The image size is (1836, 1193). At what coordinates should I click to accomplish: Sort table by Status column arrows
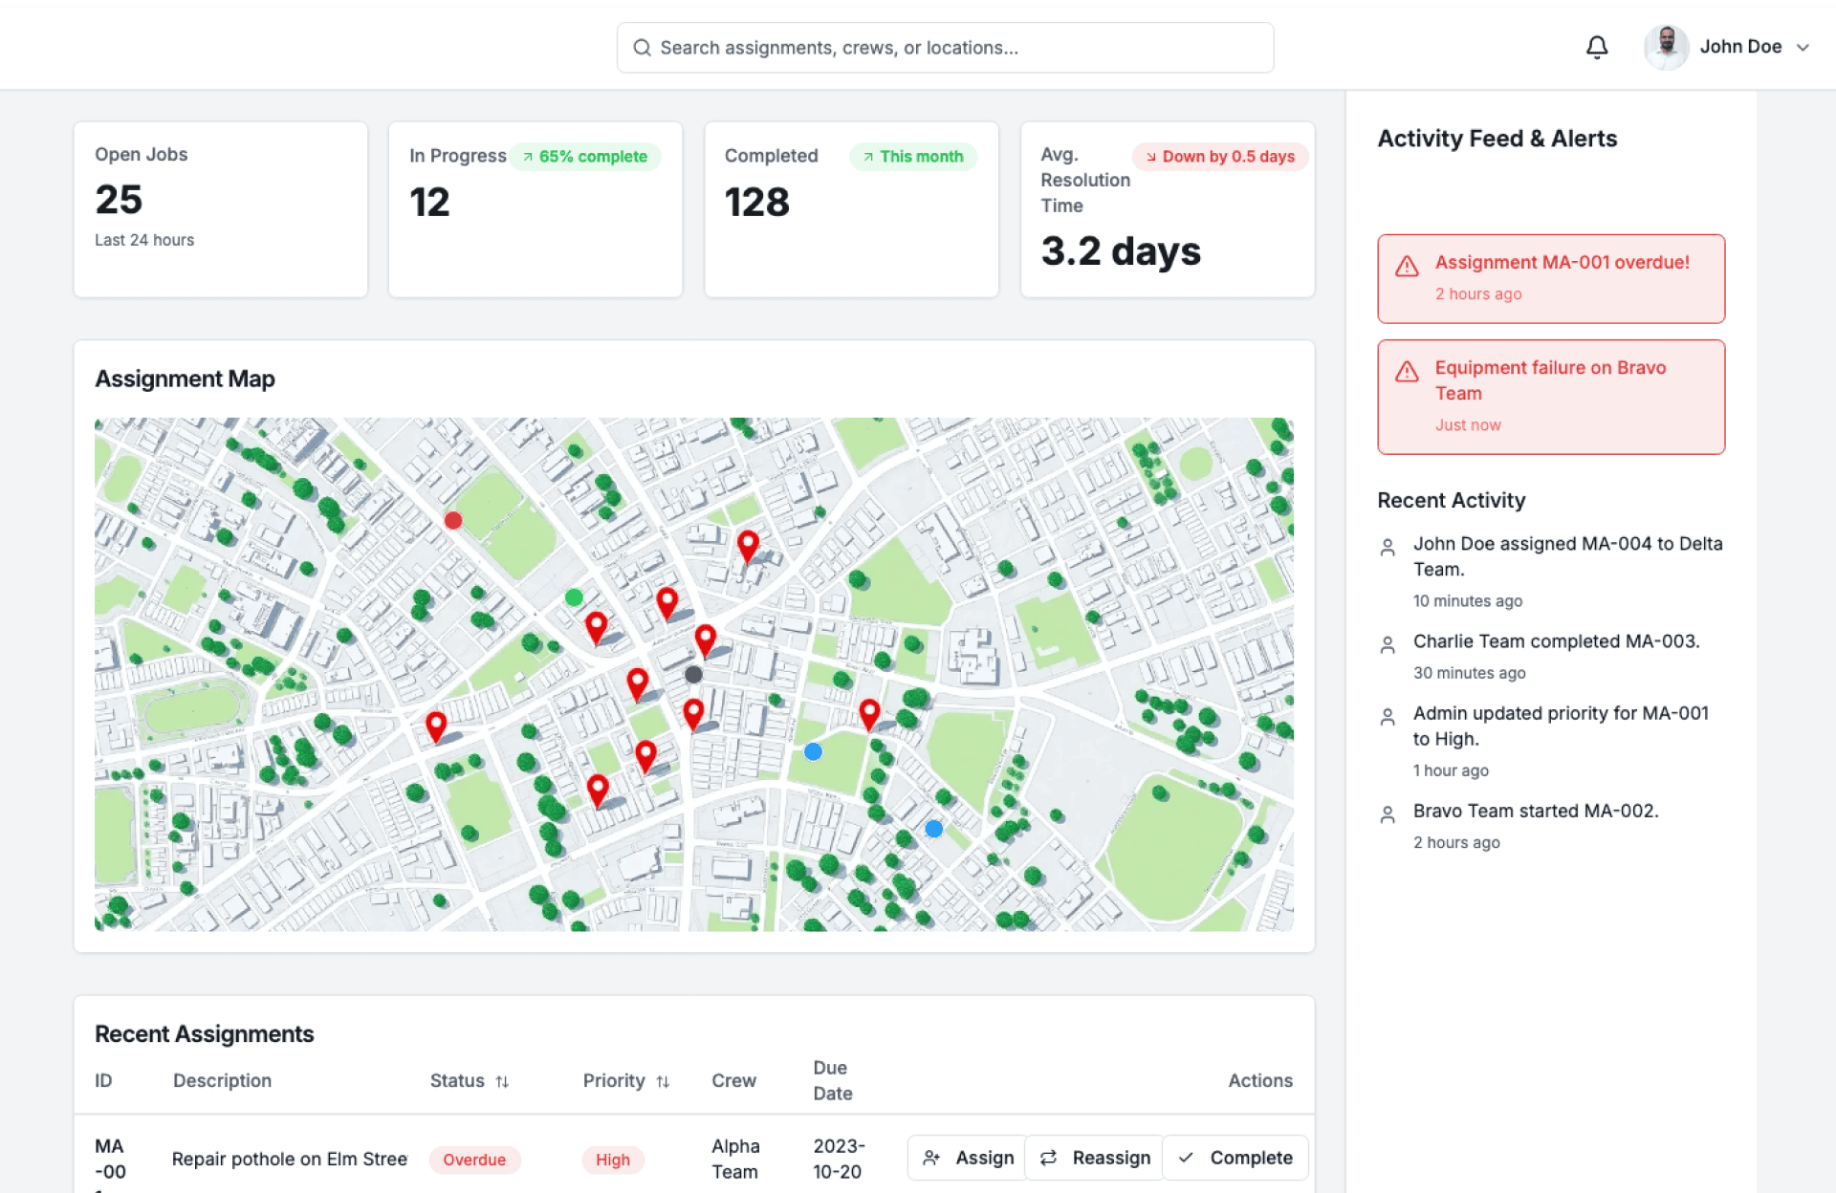(x=502, y=1081)
